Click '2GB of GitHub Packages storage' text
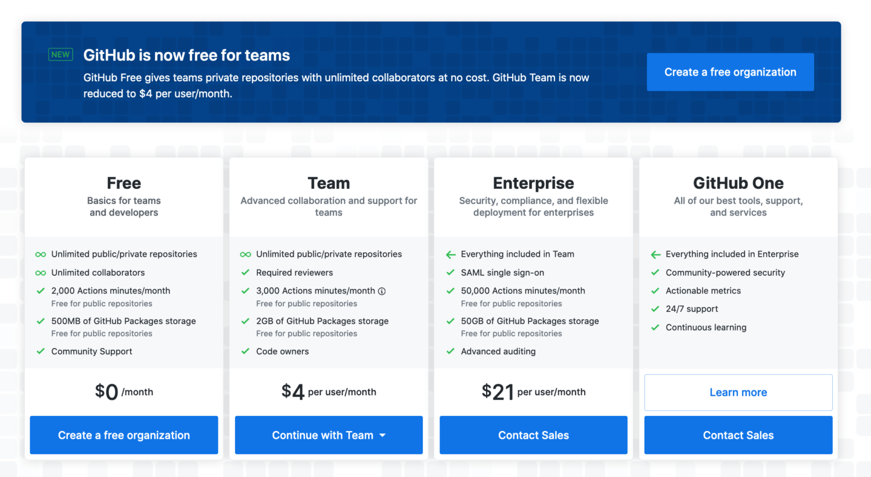Screen dimensions: 871x477 [x=322, y=321]
